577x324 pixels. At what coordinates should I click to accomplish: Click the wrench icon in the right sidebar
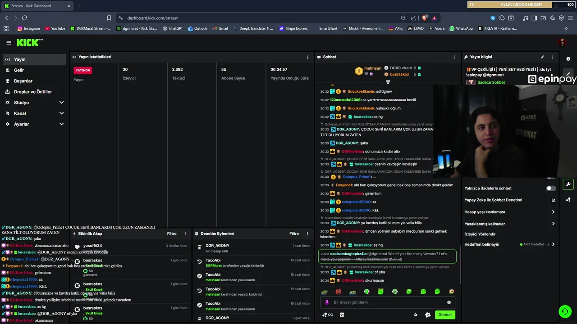pos(568,184)
